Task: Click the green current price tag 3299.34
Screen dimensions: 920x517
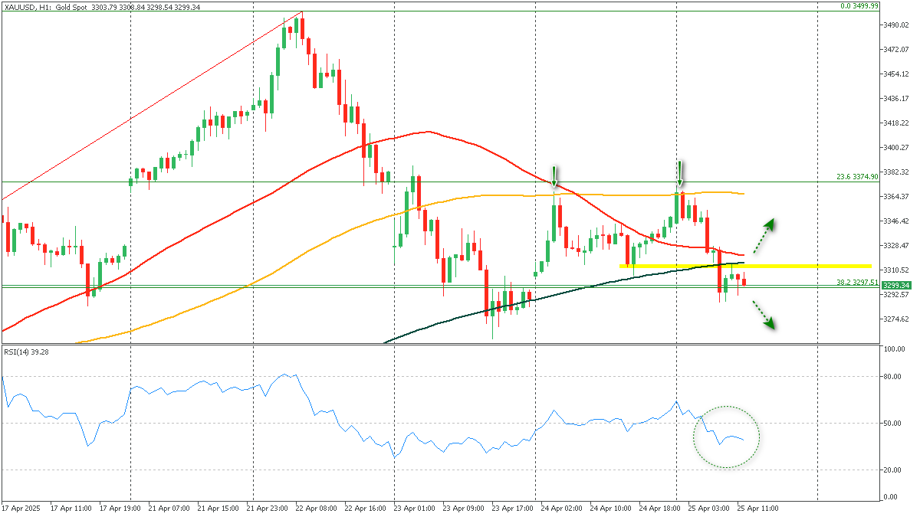Action: click(x=895, y=285)
